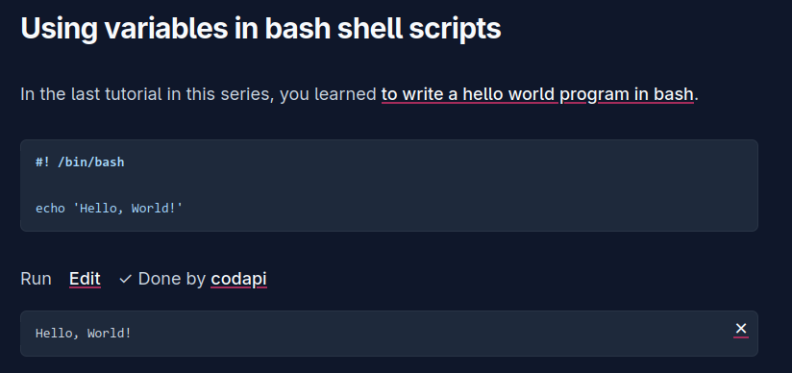
Task: Open Edit mode for the snippet
Action: pyautogui.click(x=85, y=279)
